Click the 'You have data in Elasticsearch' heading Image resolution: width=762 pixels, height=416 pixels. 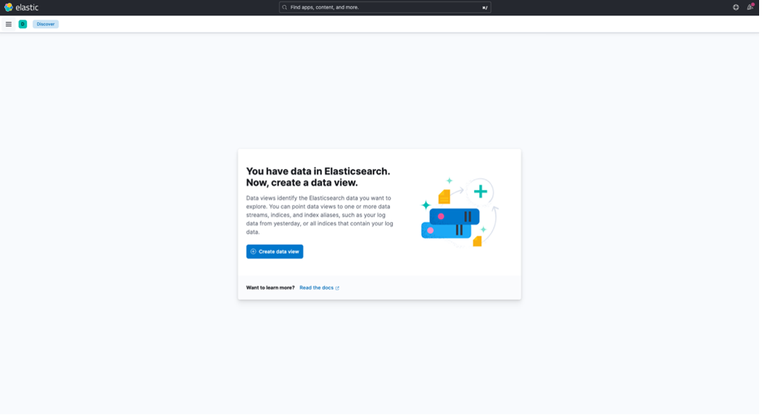318,177
